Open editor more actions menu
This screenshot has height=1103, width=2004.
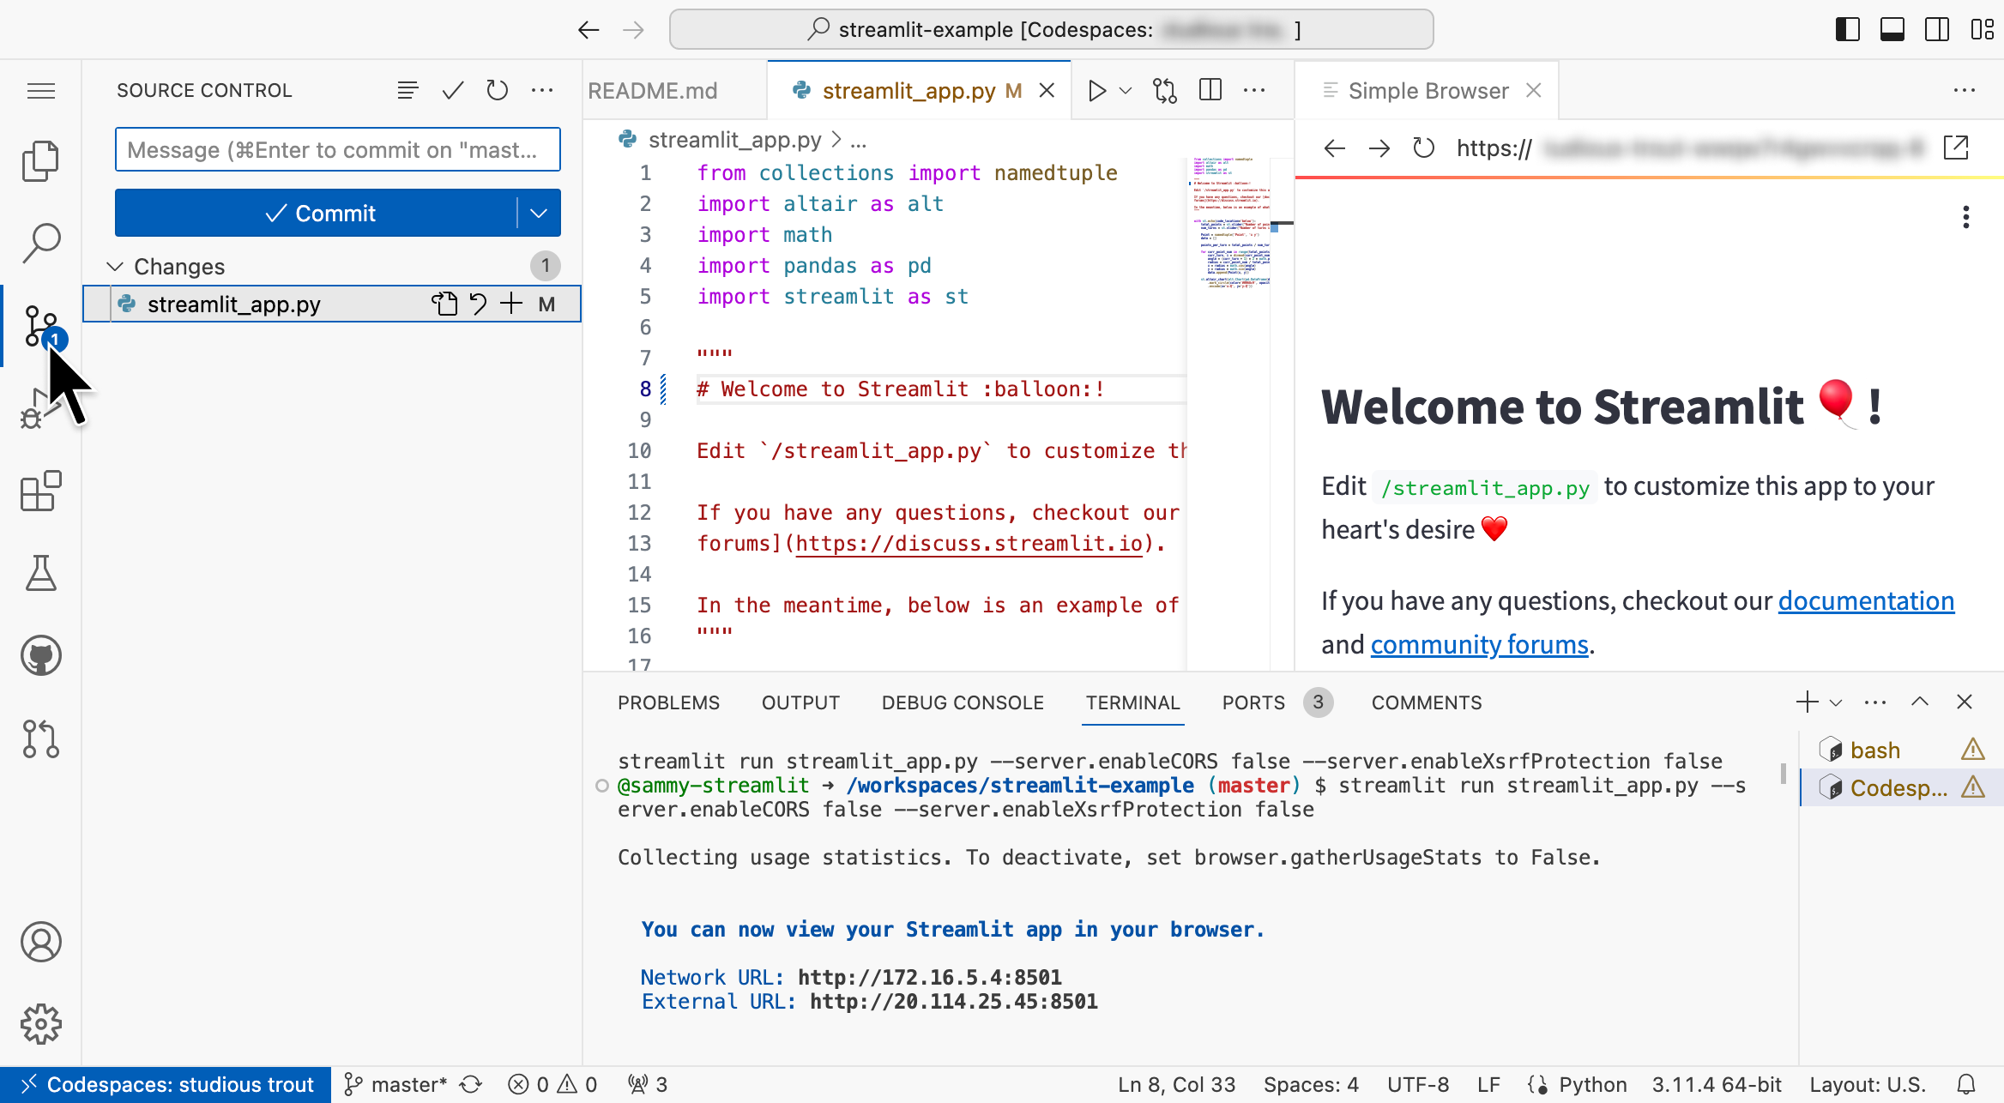(1254, 90)
